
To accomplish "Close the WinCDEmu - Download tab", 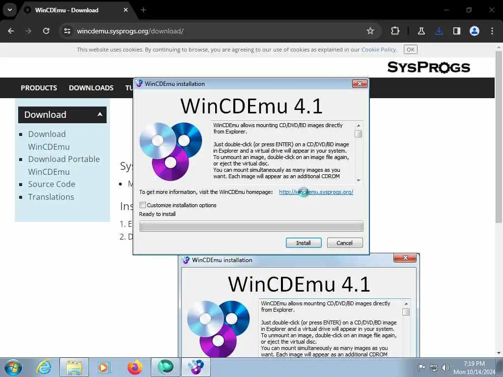I will tap(126, 10).
